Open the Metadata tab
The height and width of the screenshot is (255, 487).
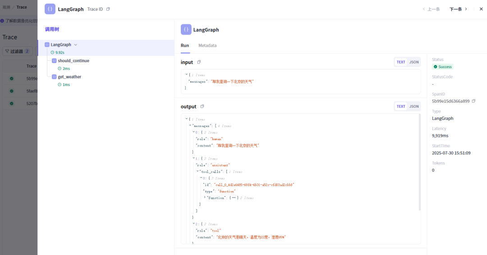pyautogui.click(x=207, y=46)
